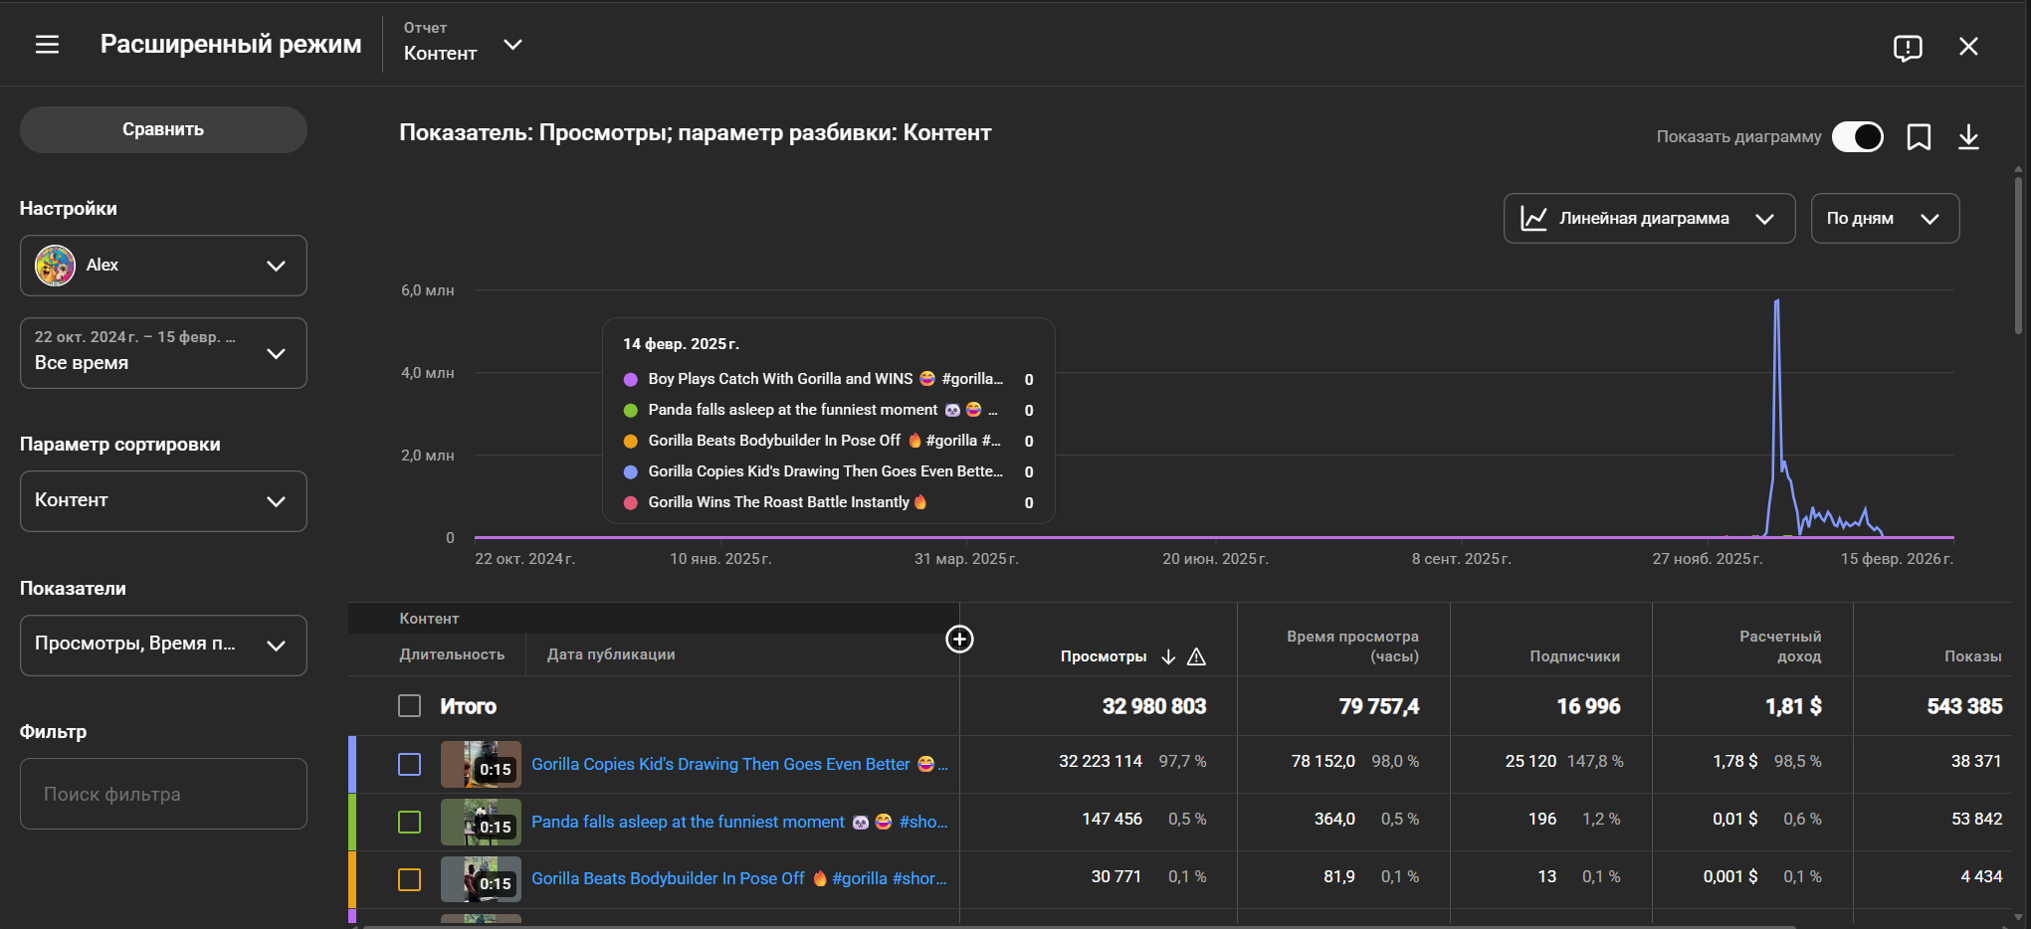Click the bookmark save report icon
Screen dimensions: 2031x929
1919,137
